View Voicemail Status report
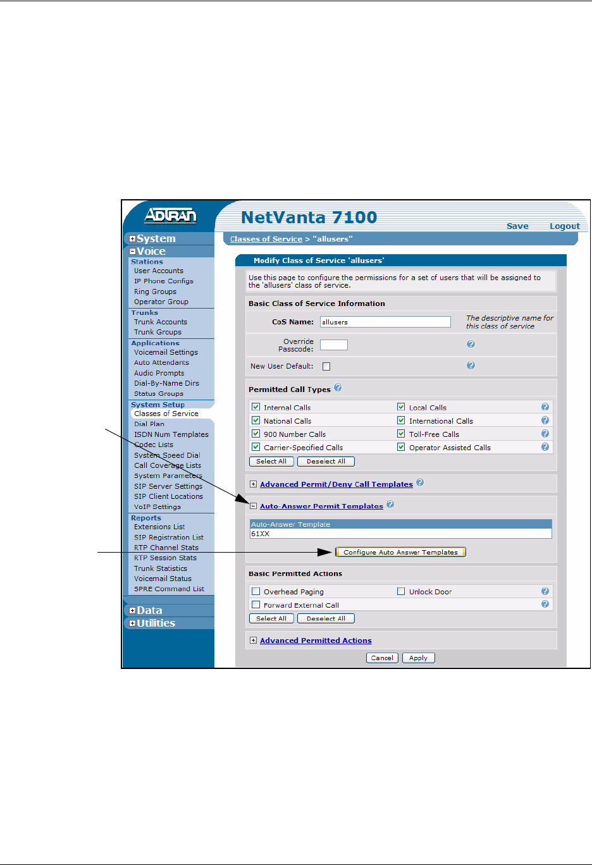This screenshot has height=865, width=592. (163, 579)
